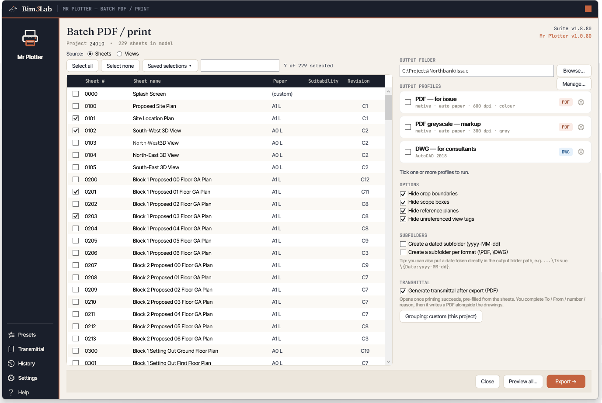Click the Preview all... button
Screen dimensions: 602x403
coord(523,382)
